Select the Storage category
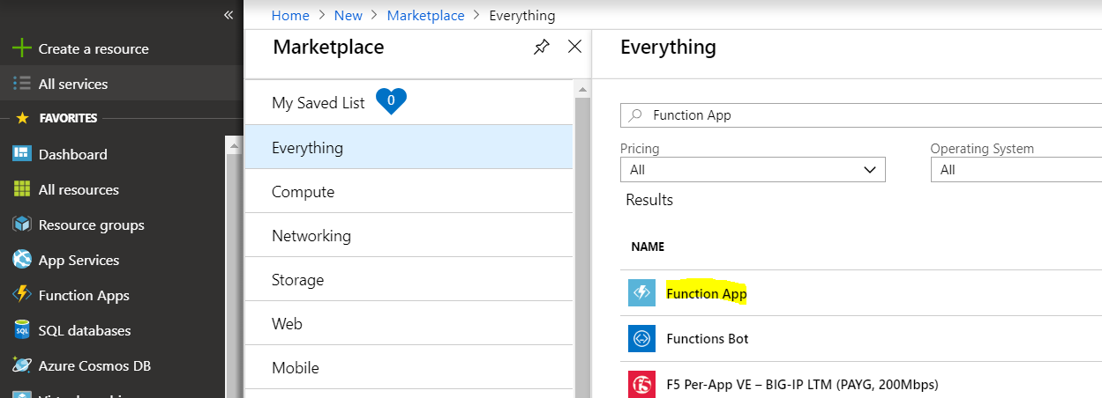Screen dimensions: 1102x398 click(x=409, y=279)
